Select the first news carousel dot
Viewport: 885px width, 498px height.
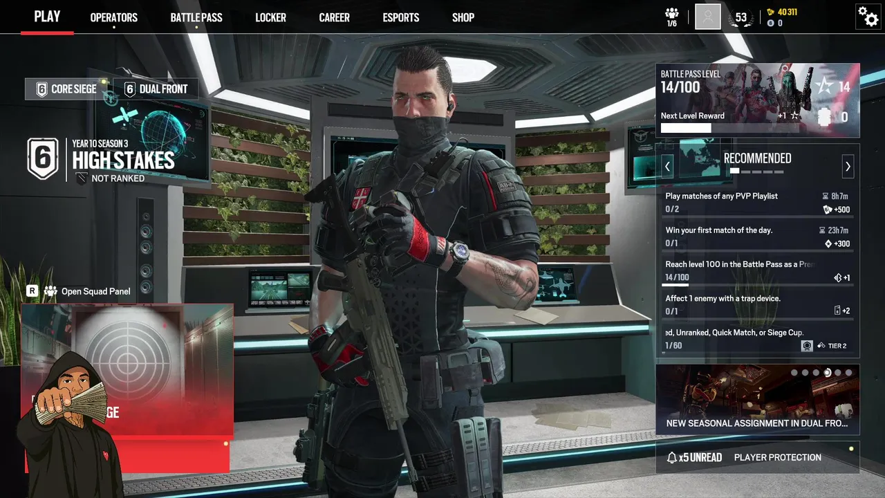pos(794,373)
